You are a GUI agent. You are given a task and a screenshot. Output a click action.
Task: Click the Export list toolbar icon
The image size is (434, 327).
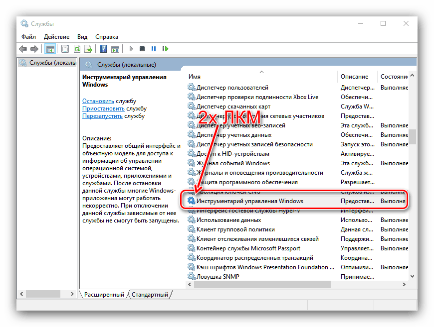(x=88, y=49)
